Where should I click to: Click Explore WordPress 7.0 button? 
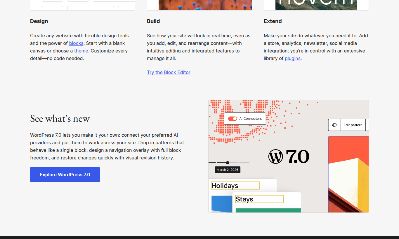[x=65, y=175]
